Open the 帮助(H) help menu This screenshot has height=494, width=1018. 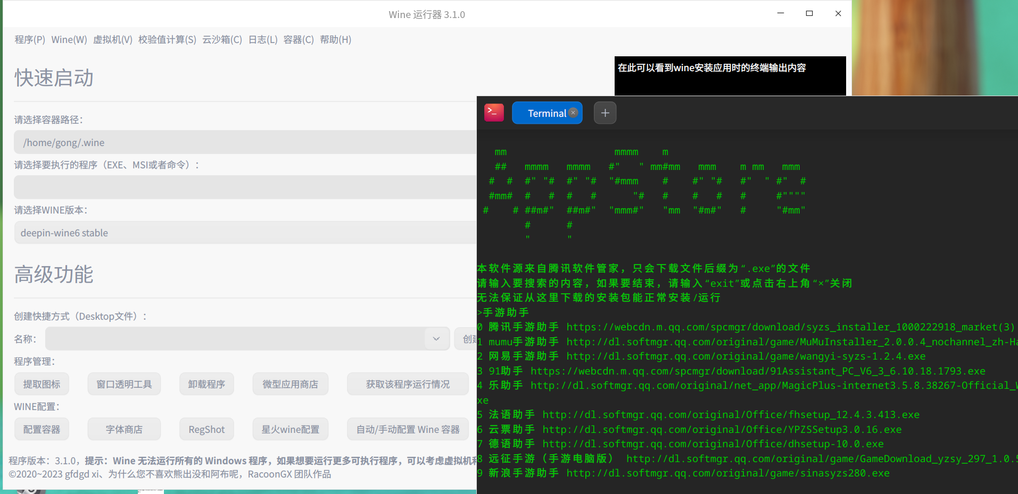coord(335,39)
